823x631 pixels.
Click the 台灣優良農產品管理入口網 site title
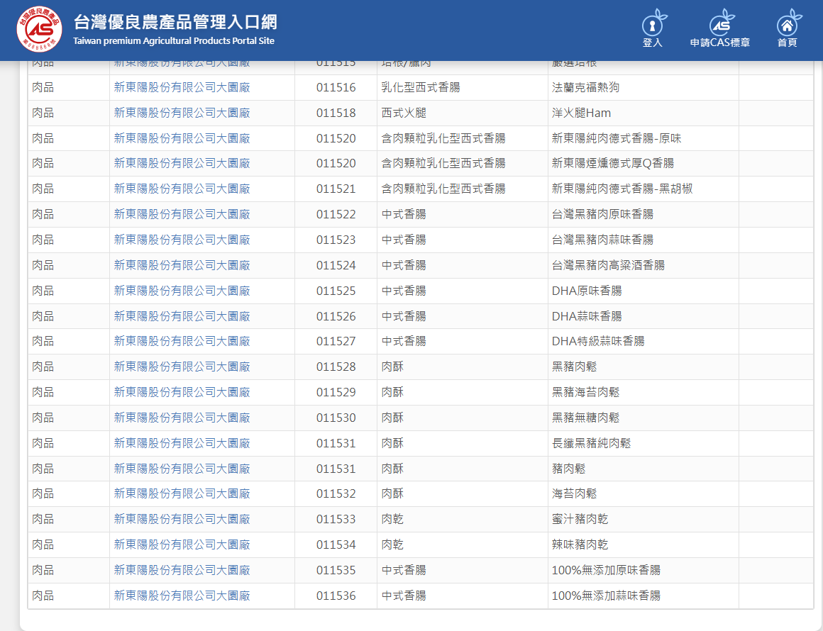175,23
